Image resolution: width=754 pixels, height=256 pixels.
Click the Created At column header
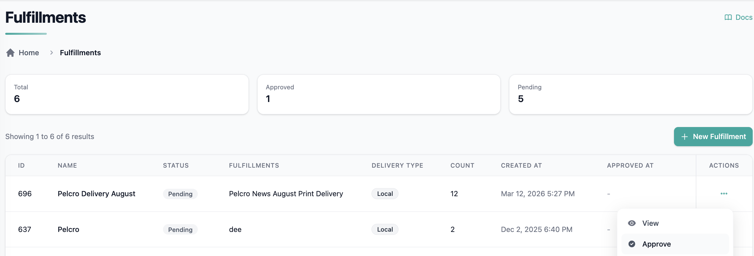pyautogui.click(x=521, y=165)
